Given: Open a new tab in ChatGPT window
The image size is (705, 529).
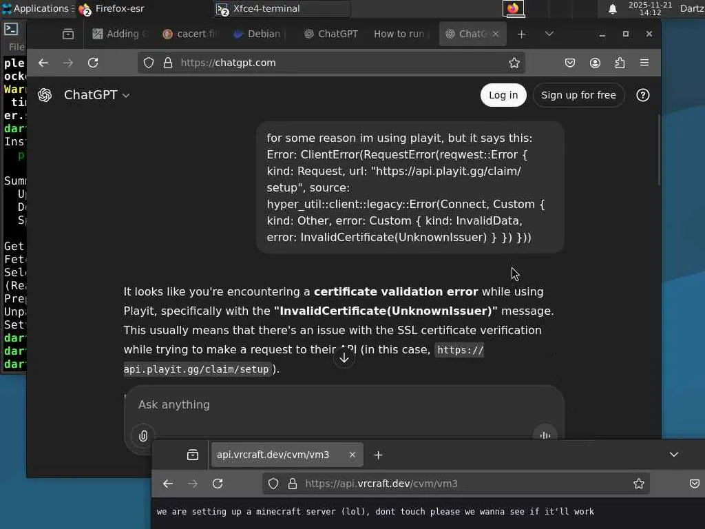Looking at the screenshot, I should pyautogui.click(x=522, y=34).
